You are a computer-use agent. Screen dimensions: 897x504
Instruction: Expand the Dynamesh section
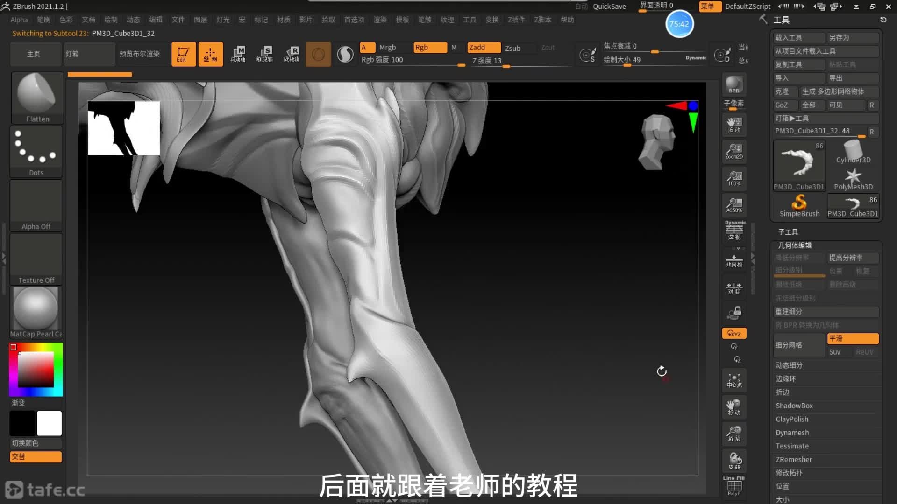792,433
